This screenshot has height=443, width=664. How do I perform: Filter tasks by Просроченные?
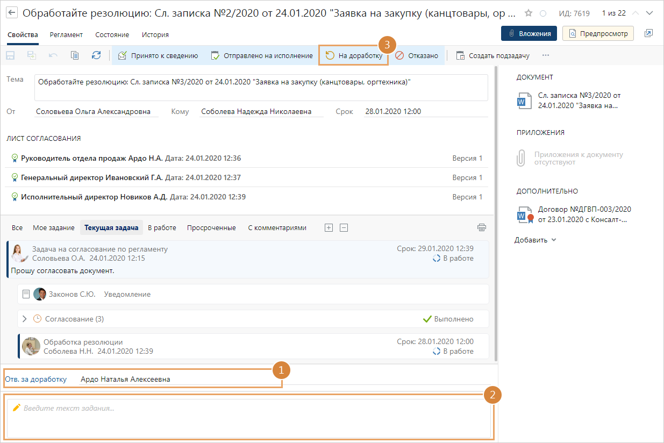tap(211, 227)
